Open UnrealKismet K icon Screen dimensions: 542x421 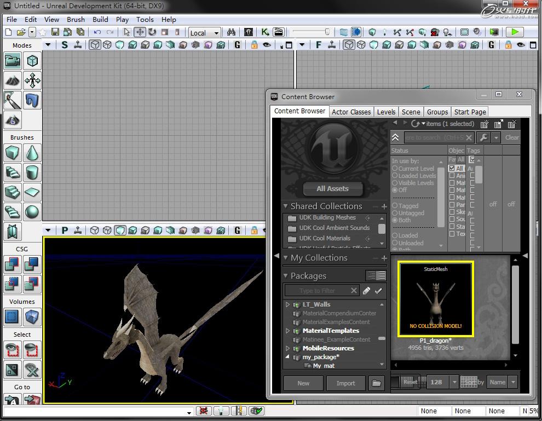[265, 32]
